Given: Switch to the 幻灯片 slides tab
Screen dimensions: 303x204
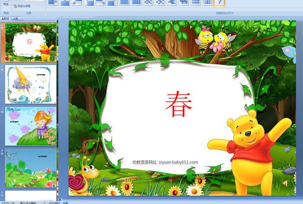Looking at the screenshot, I should point(5,19).
